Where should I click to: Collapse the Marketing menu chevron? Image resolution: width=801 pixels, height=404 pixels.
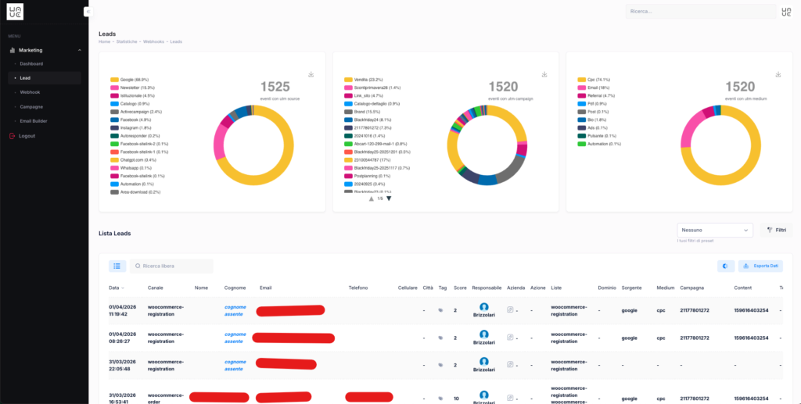coord(80,51)
